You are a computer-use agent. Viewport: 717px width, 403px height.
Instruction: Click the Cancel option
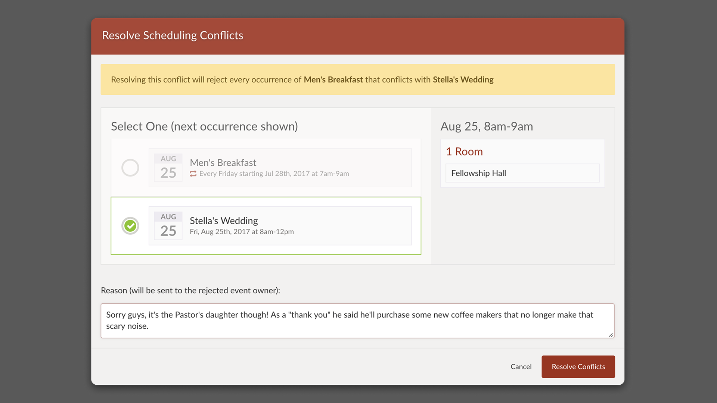point(521,366)
